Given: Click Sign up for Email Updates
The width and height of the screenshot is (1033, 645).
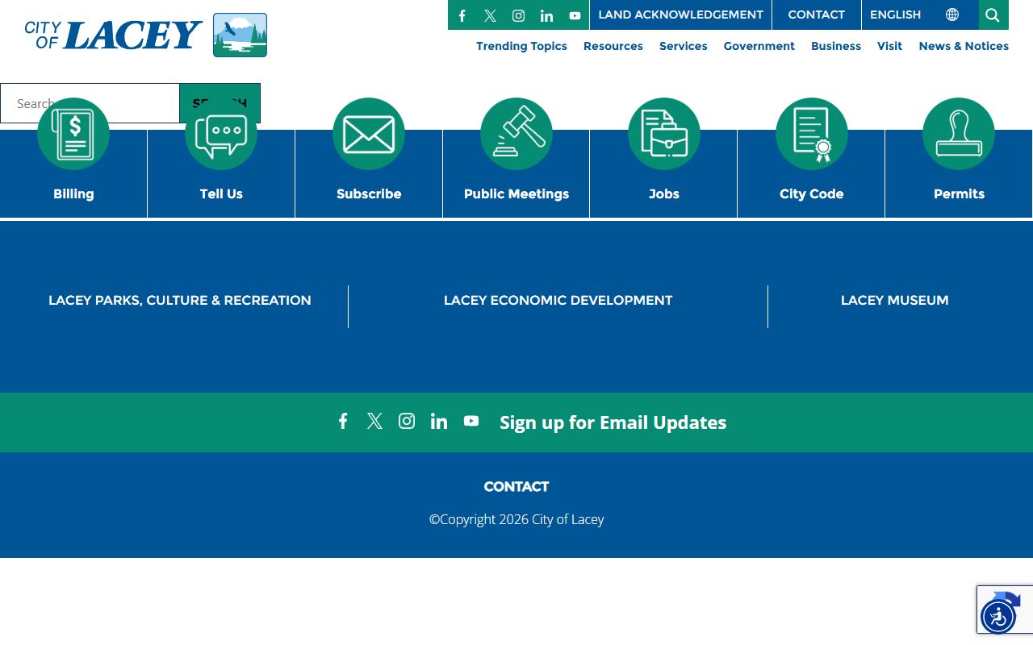Looking at the screenshot, I should (613, 422).
